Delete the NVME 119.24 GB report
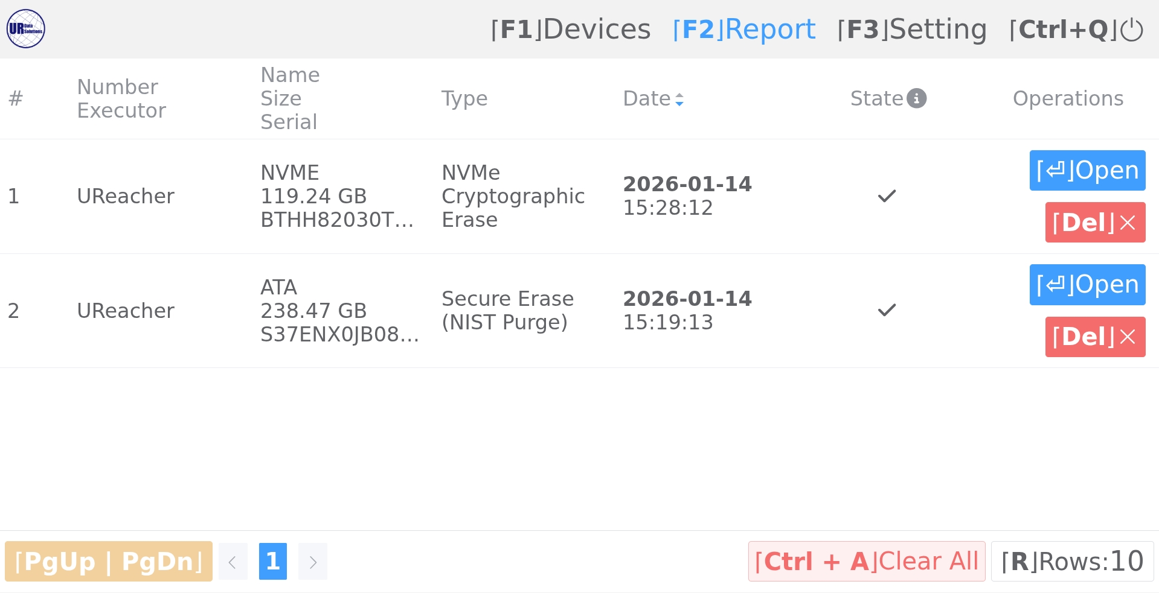This screenshot has width=1159, height=593. (x=1095, y=223)
